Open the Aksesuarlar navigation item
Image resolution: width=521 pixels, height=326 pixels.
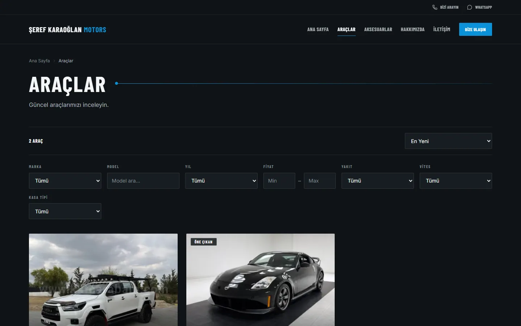tap(378, 29)
